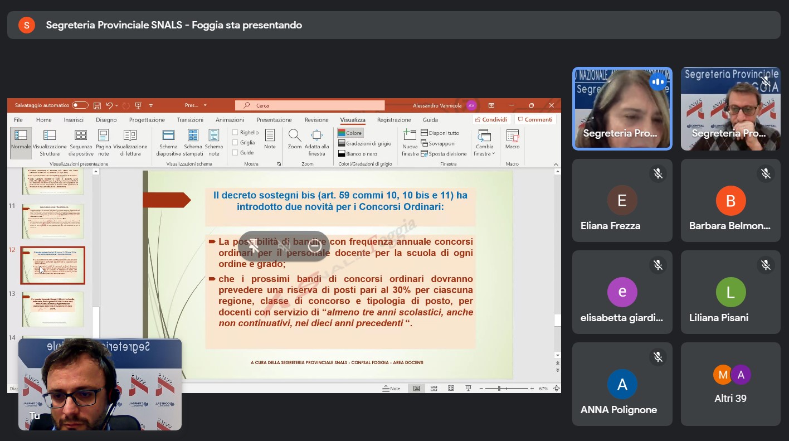The image size is (789, 441).
Task: Click Adatta alla finestra icon
Action: (x=316, y=135)
